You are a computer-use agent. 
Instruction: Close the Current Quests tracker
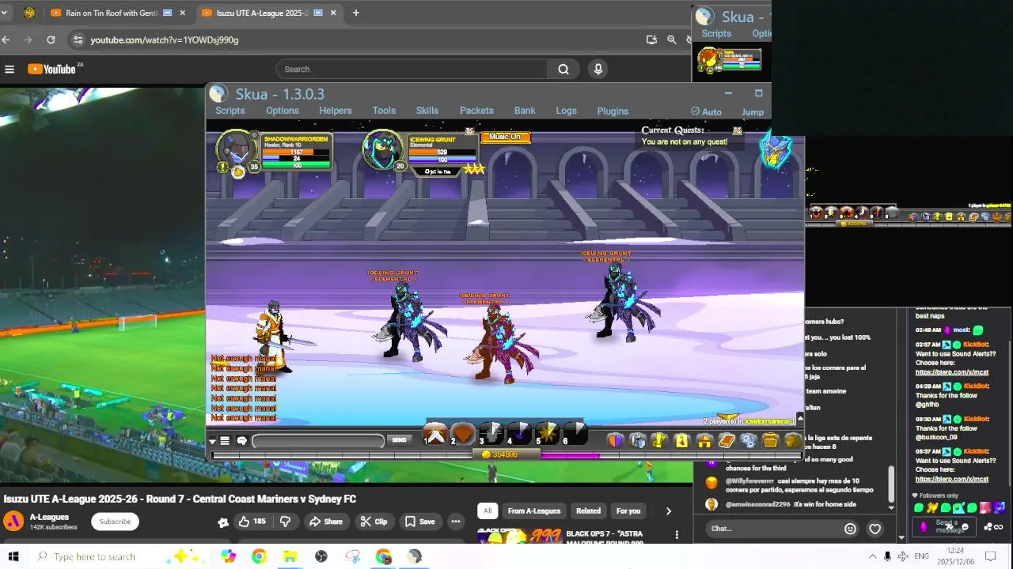738,130
